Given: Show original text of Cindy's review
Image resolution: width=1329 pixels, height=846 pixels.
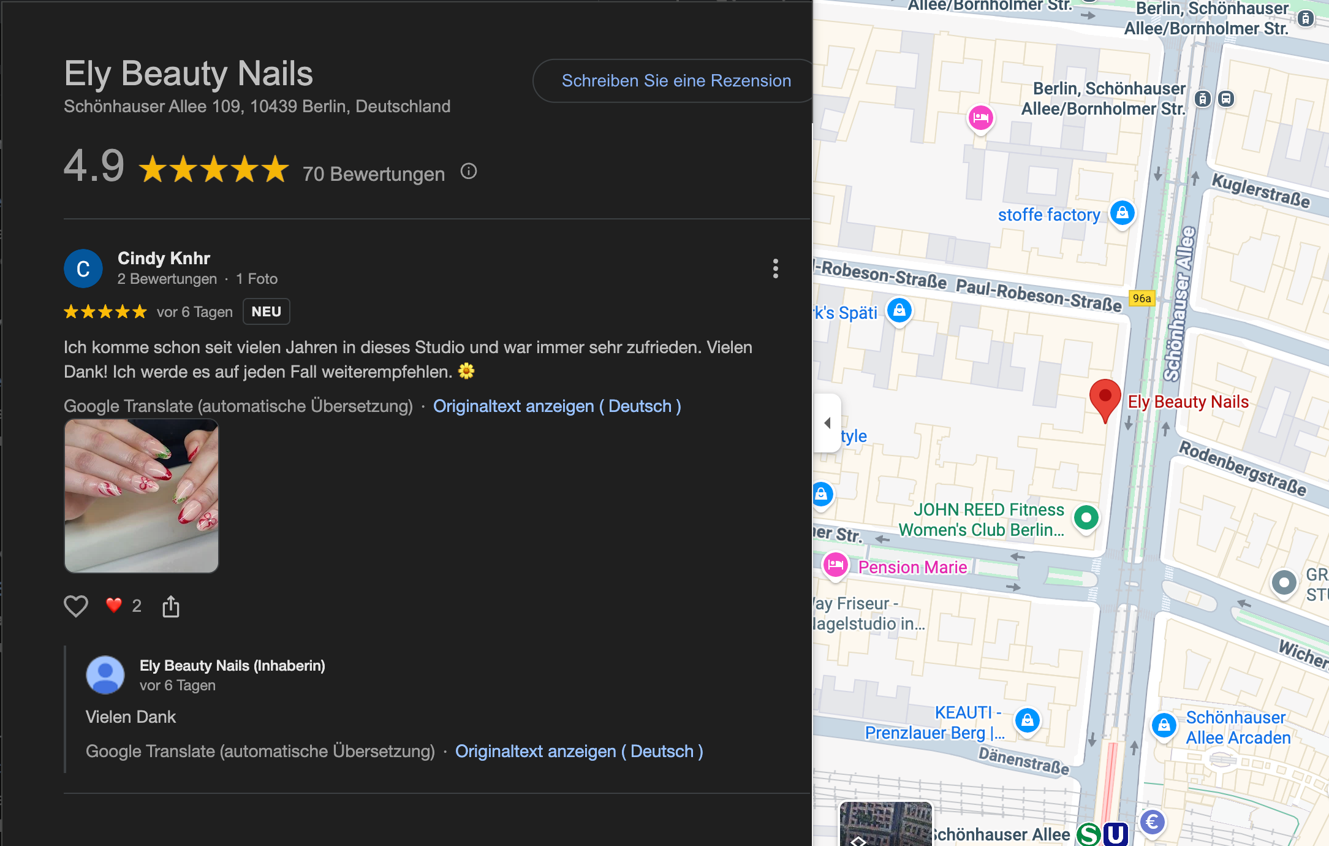Looking at the screenshot, I should pyautogui.click(x=556, y=406).
